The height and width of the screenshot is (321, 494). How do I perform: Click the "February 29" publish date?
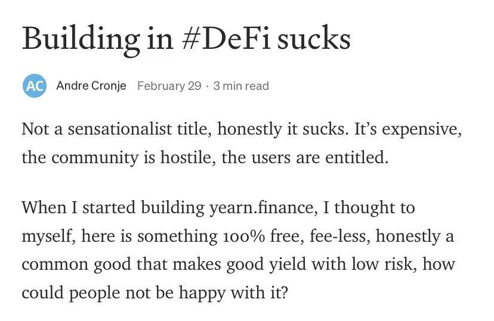(169, 86)
